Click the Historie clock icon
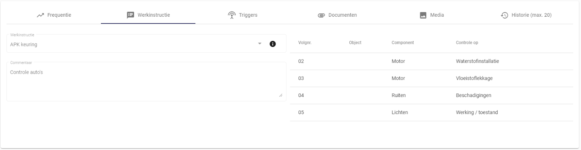Screen dimensions: 581x150 click(x=504, y=15)
